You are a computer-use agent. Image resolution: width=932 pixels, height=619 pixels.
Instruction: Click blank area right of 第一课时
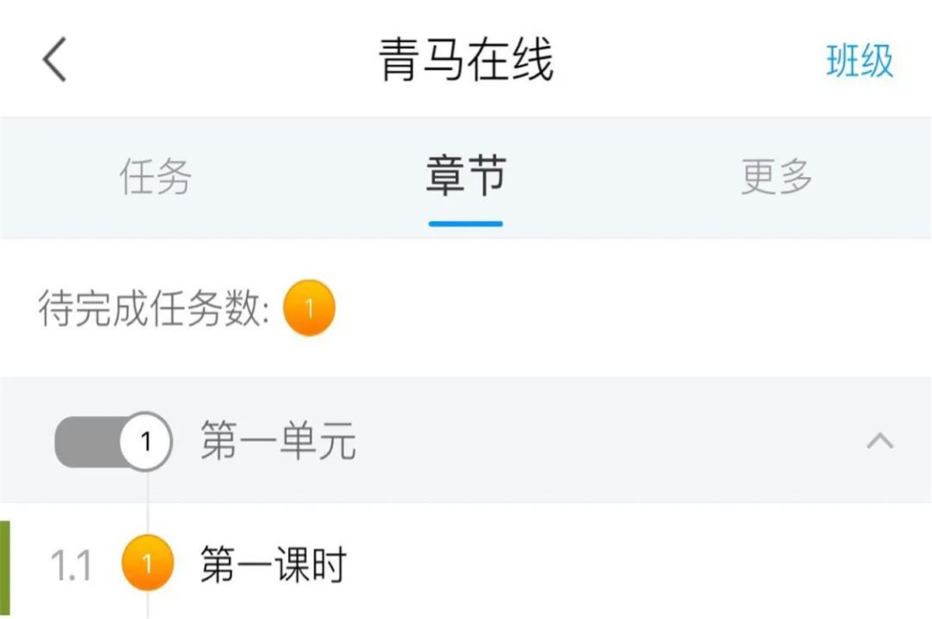[637, 565]
